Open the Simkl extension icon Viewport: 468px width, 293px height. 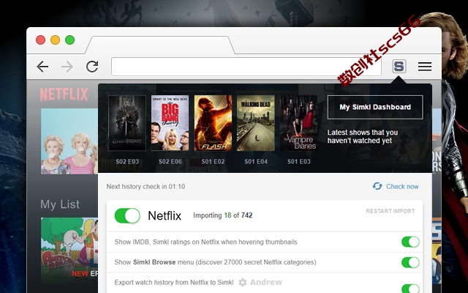tap(399, 67)
